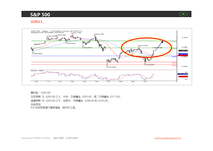
Task: Click the 3,329 price axis label
Action: 184,37
